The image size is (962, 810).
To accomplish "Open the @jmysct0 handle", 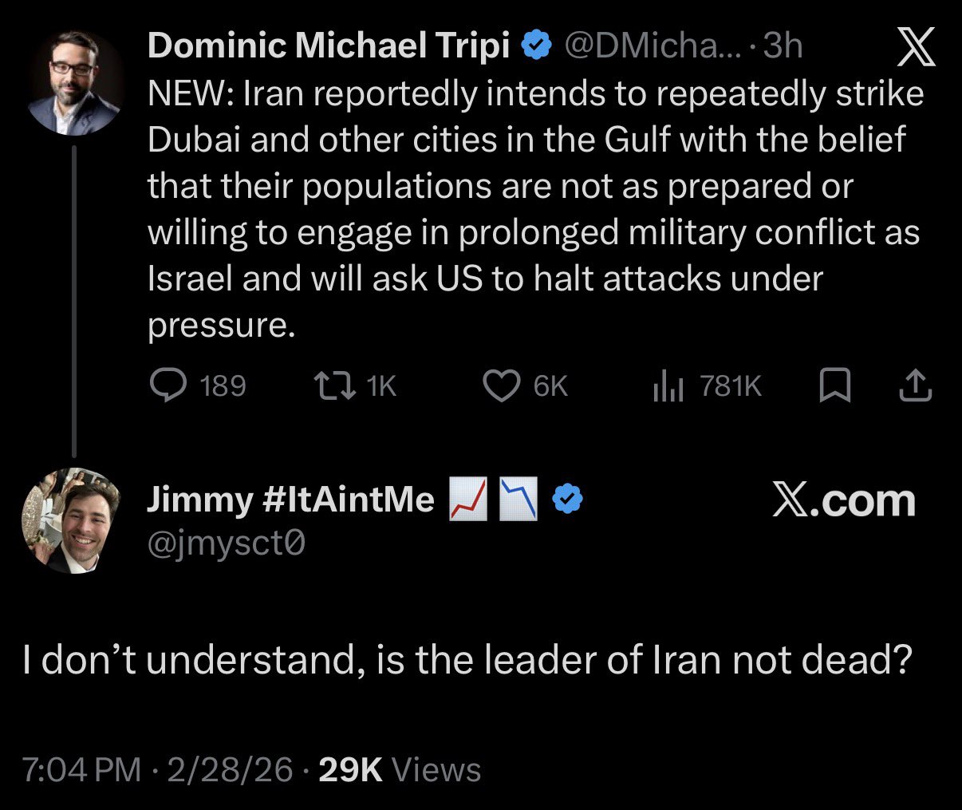I will pyautogui.click(x=227, y=543).
